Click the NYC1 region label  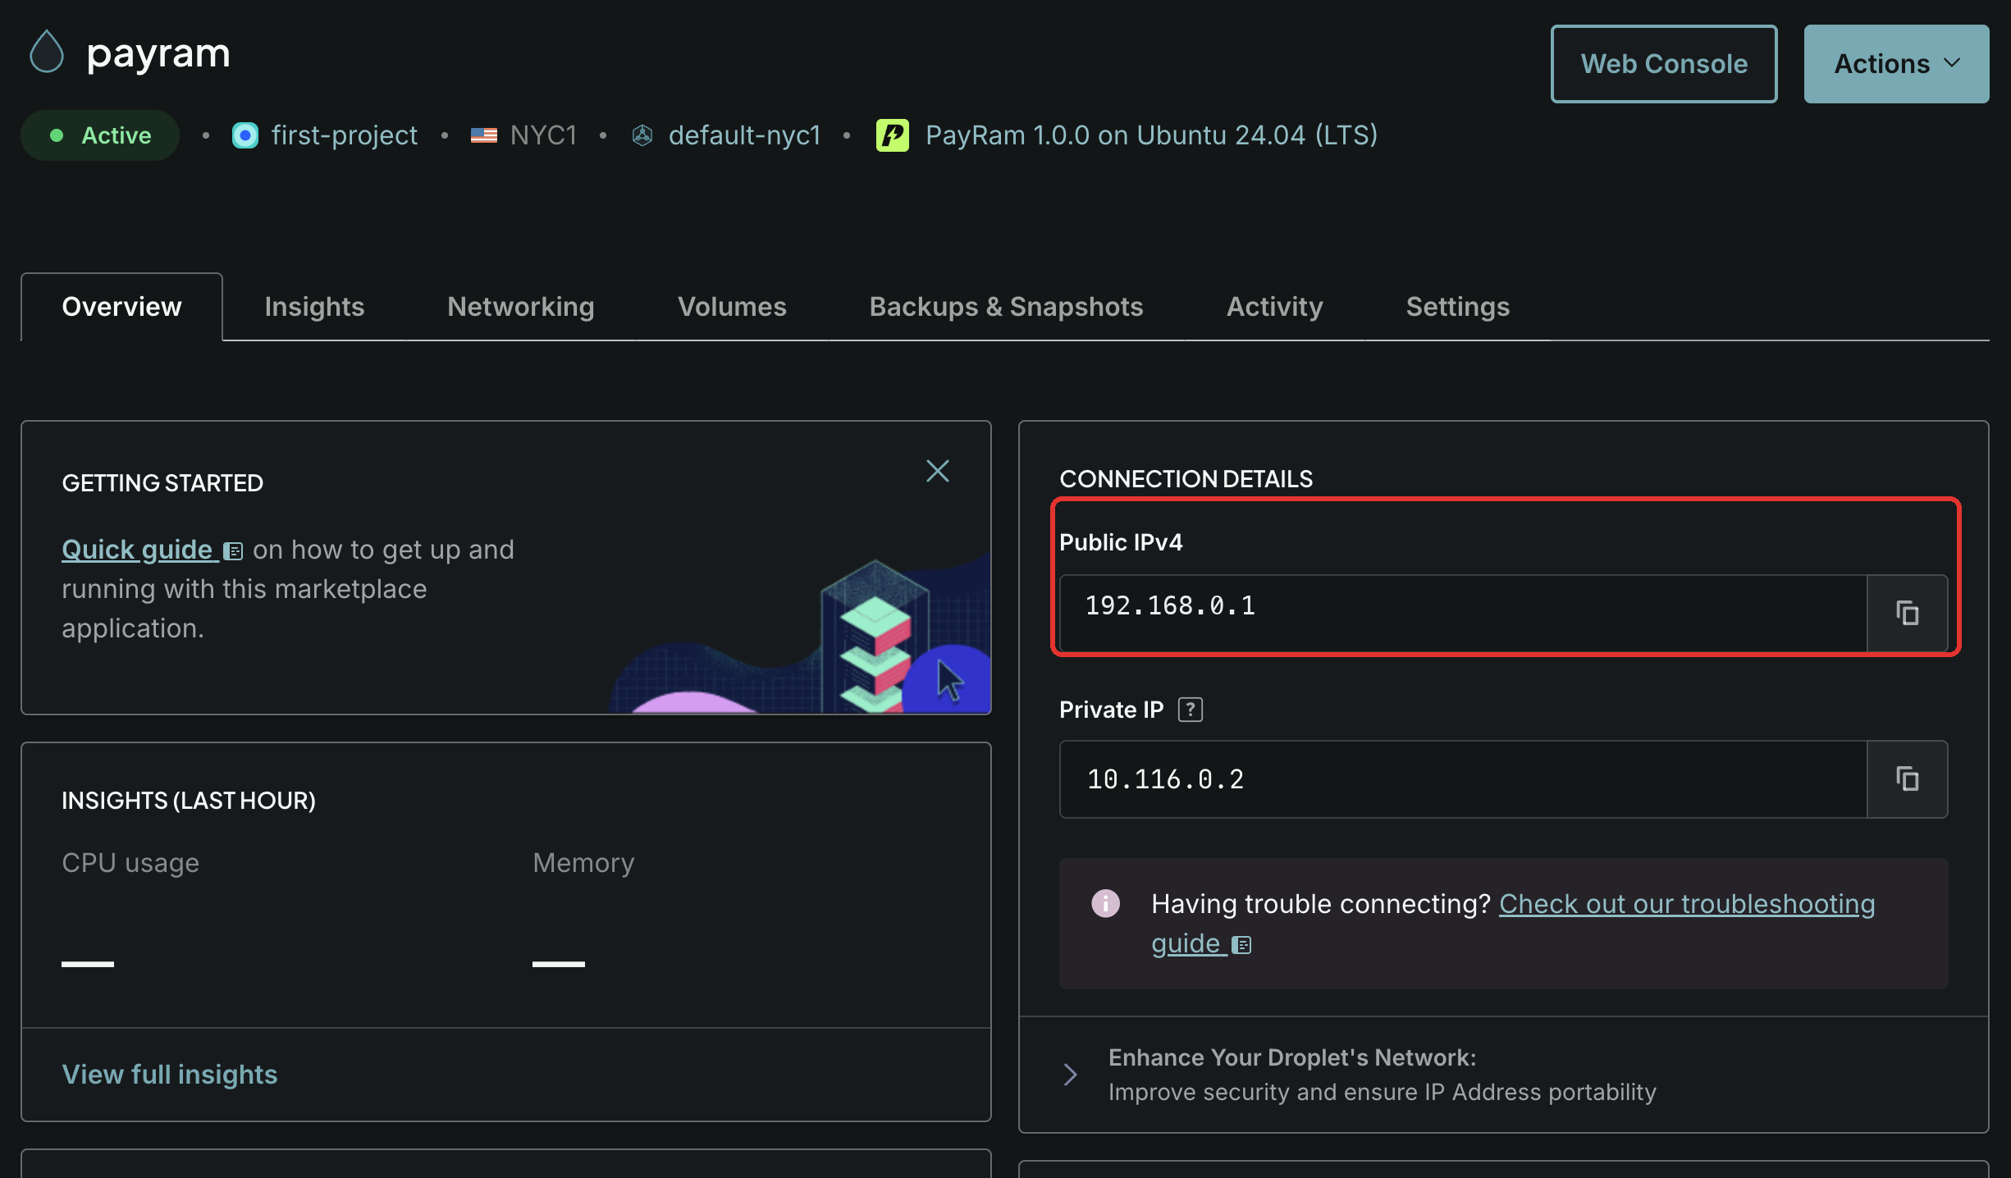tap(543, 135)
